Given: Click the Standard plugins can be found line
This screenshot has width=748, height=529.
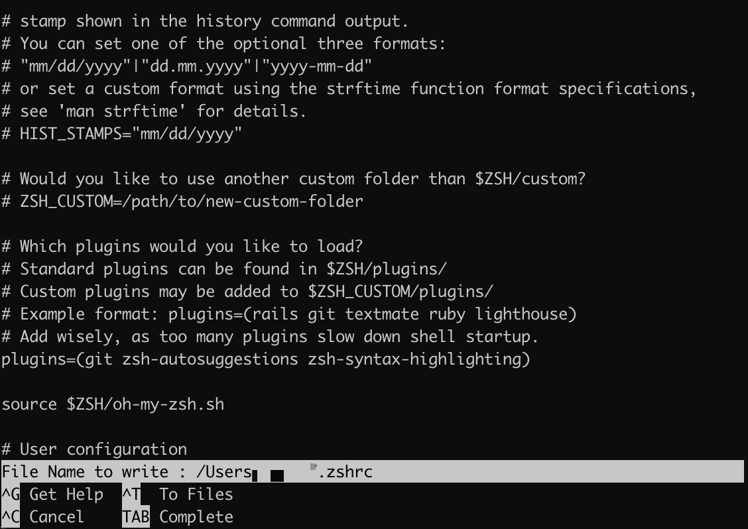Looking at the screenshot, I should (224, 269).
